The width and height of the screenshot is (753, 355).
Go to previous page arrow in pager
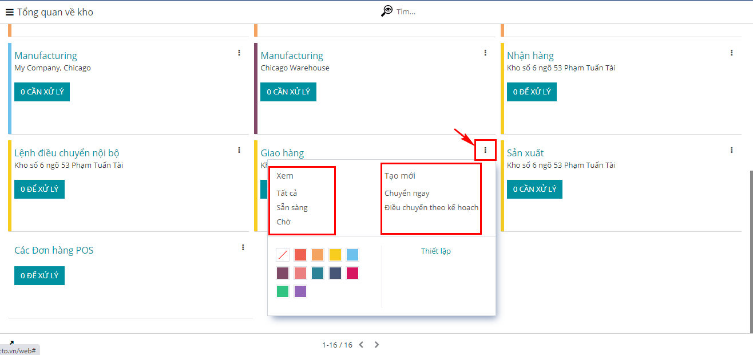[x=361, y=345]
